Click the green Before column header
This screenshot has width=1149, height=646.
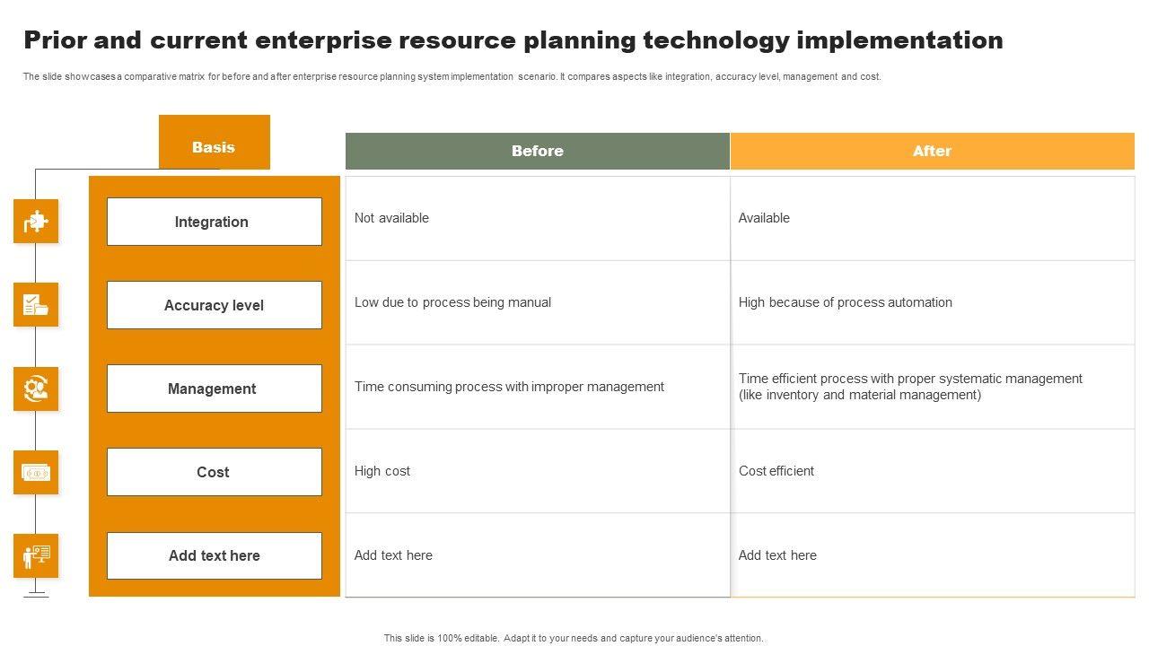coord(537,151)
